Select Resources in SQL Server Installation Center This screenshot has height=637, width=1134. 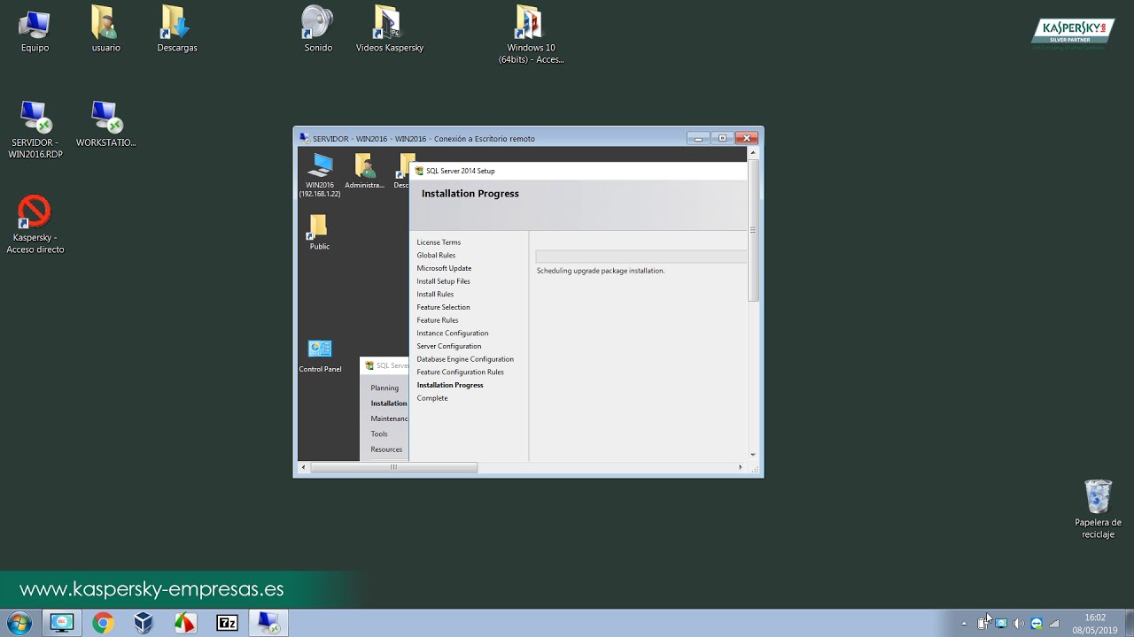coord(386,449)
